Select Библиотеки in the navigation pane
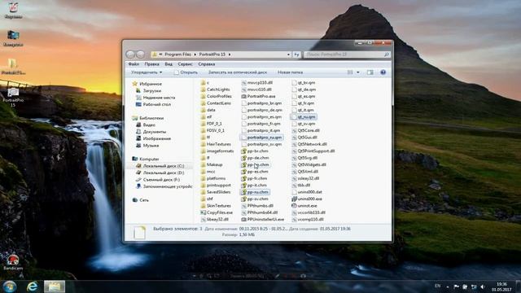This screenshot has height=293, width=521. click(x=148, y=118)
